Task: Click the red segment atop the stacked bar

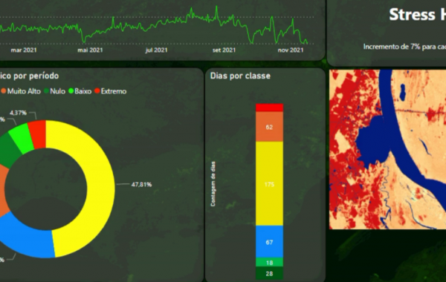Action: point(269,108)
